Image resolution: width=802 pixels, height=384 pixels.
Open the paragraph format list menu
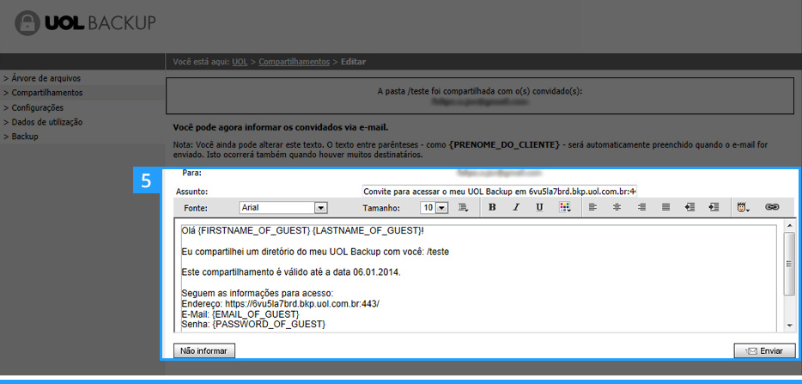pos(464,207)
